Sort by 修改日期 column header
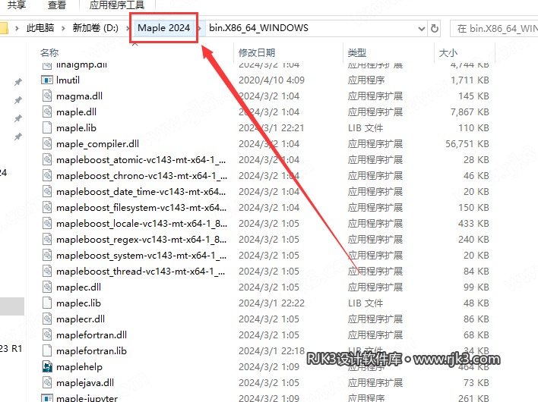This screenshot has height=402, width=538. click(x=257, y=52)
